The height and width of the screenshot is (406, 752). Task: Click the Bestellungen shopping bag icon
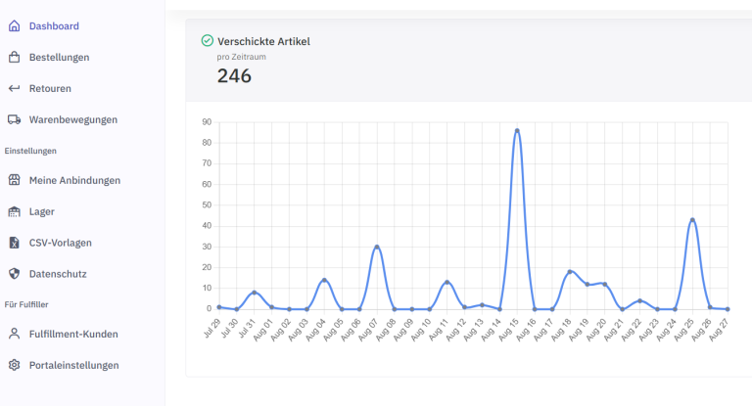coord(14,57)
